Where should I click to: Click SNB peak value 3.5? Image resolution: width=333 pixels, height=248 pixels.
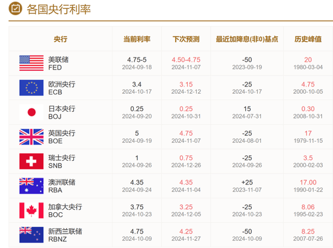click(x=308, y=158)
